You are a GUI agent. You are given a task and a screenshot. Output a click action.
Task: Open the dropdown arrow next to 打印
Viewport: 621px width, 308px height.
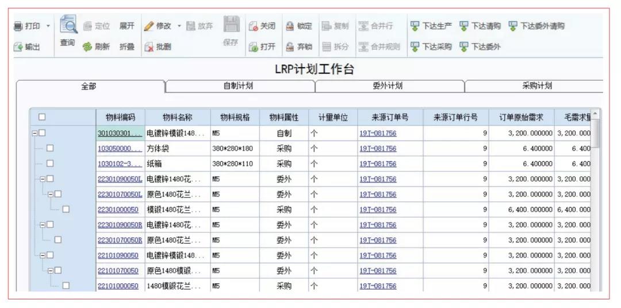click(x=48, y=26)
